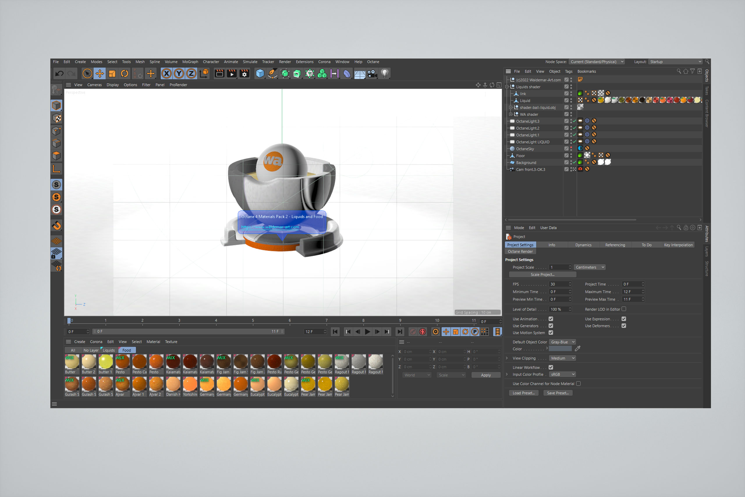Image resolution: width=745 pixels, height=497 pixels.
Task: Enable Use Color Channel for Node Material
Action: tap(578, 383)
